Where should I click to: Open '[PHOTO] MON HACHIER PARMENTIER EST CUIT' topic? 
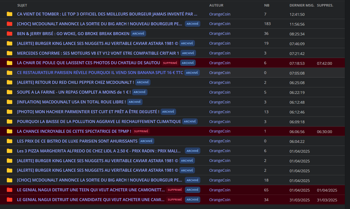88,112
